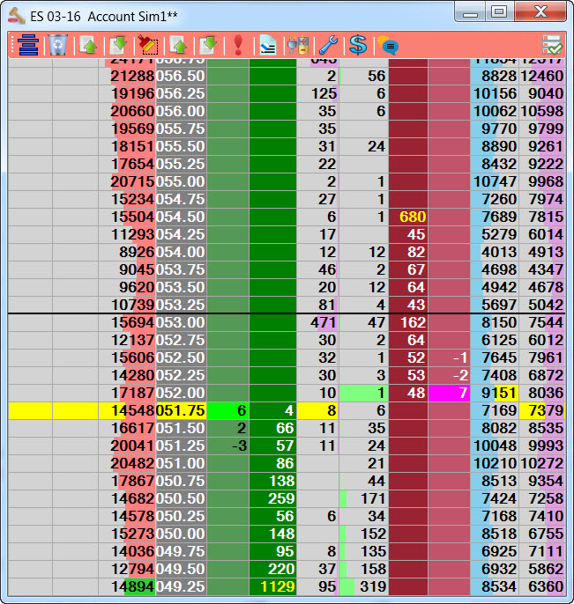Select price cell 052.00

click(x=181, y=393)
